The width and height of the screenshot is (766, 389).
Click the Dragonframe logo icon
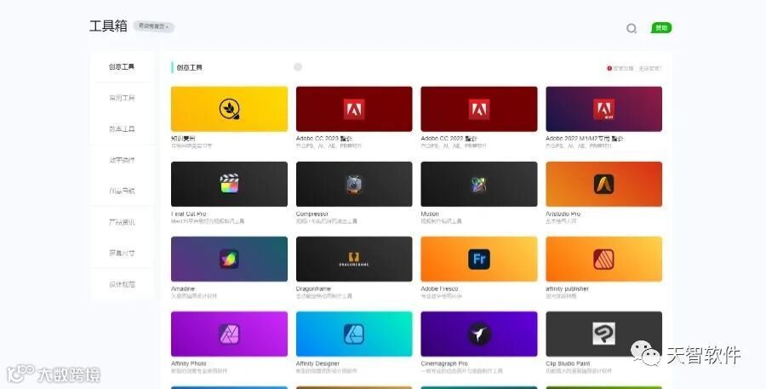pos(354,259)
